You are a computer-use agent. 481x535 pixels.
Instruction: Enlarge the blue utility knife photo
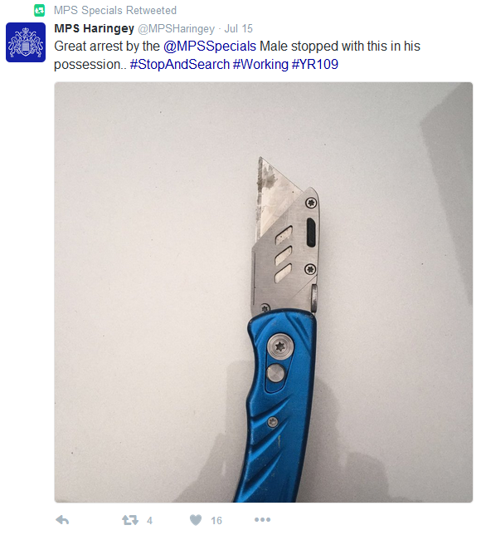coord(264,292)
